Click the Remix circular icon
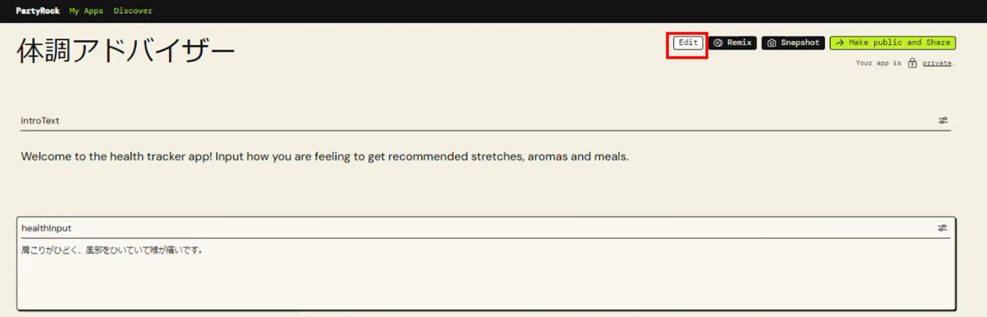987x317 pixels. tap(718, 43)
